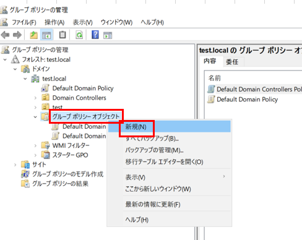Open the ファイル(F) menu
The image size is (302, 240).
[x=24, y=22]
